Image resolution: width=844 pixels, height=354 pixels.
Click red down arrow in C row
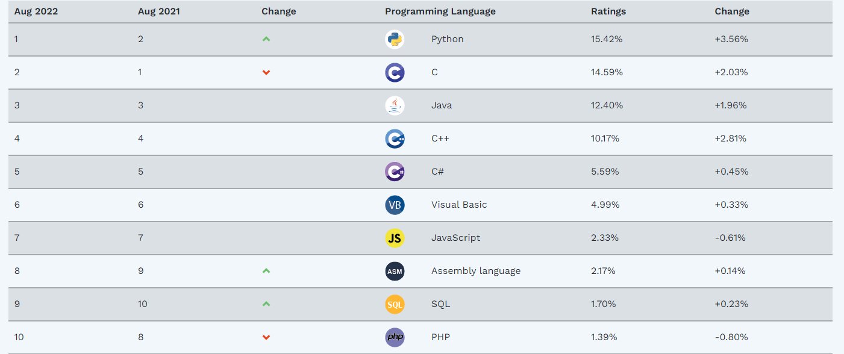(266, 73)
